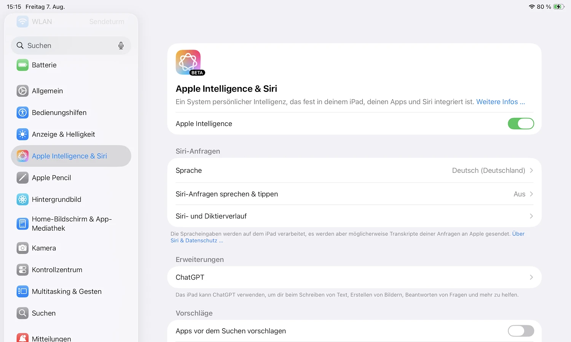The height and width of the screenshot is (342, 571).
Task: Tap the Batterie icon in sidebar
Action: coord(22,65)
